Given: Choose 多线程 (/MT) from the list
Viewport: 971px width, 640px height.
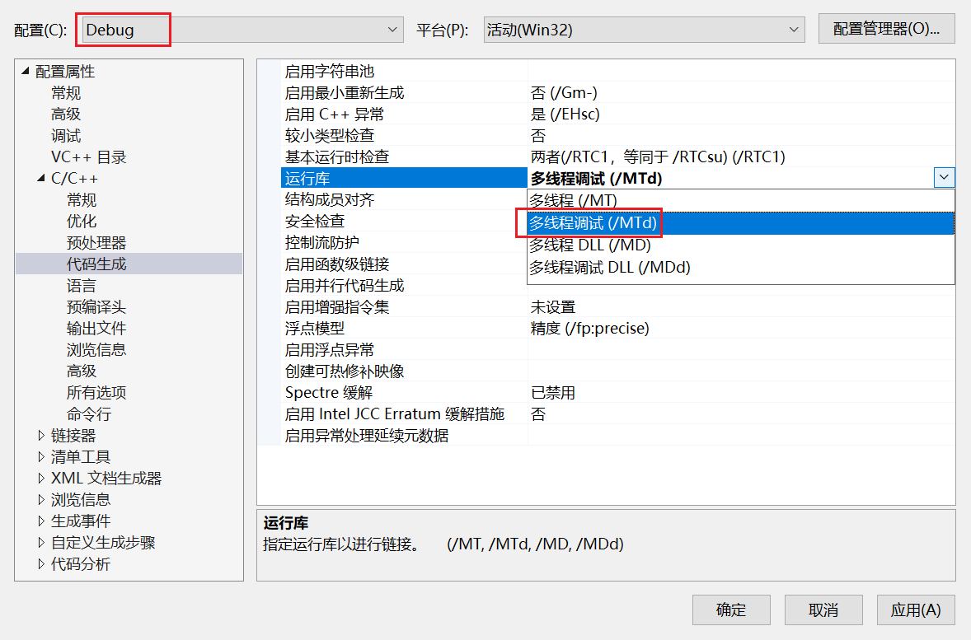Looking at the screenshot, I should click(741, 200).
